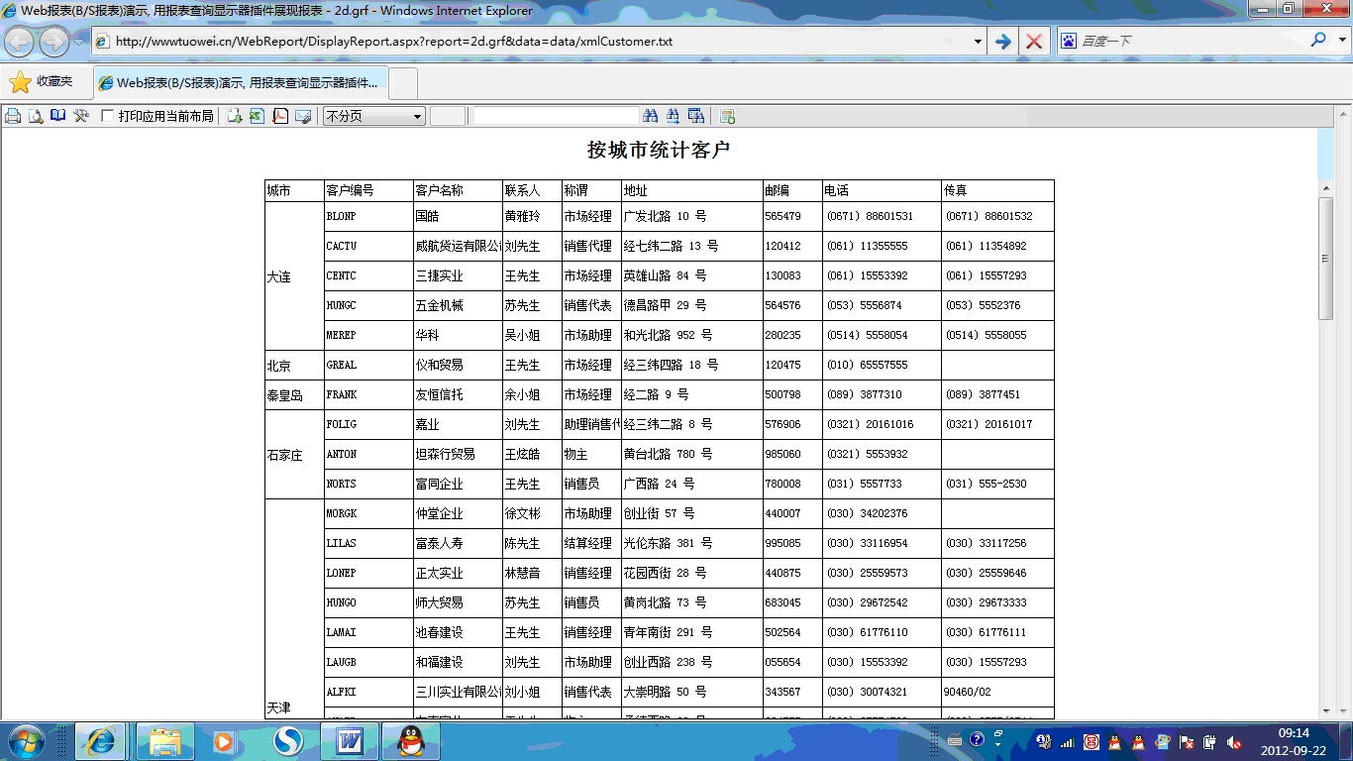Click the print report icon
Image resolution: width=1353 pixels, height=761 pixels.
[13, 116]
